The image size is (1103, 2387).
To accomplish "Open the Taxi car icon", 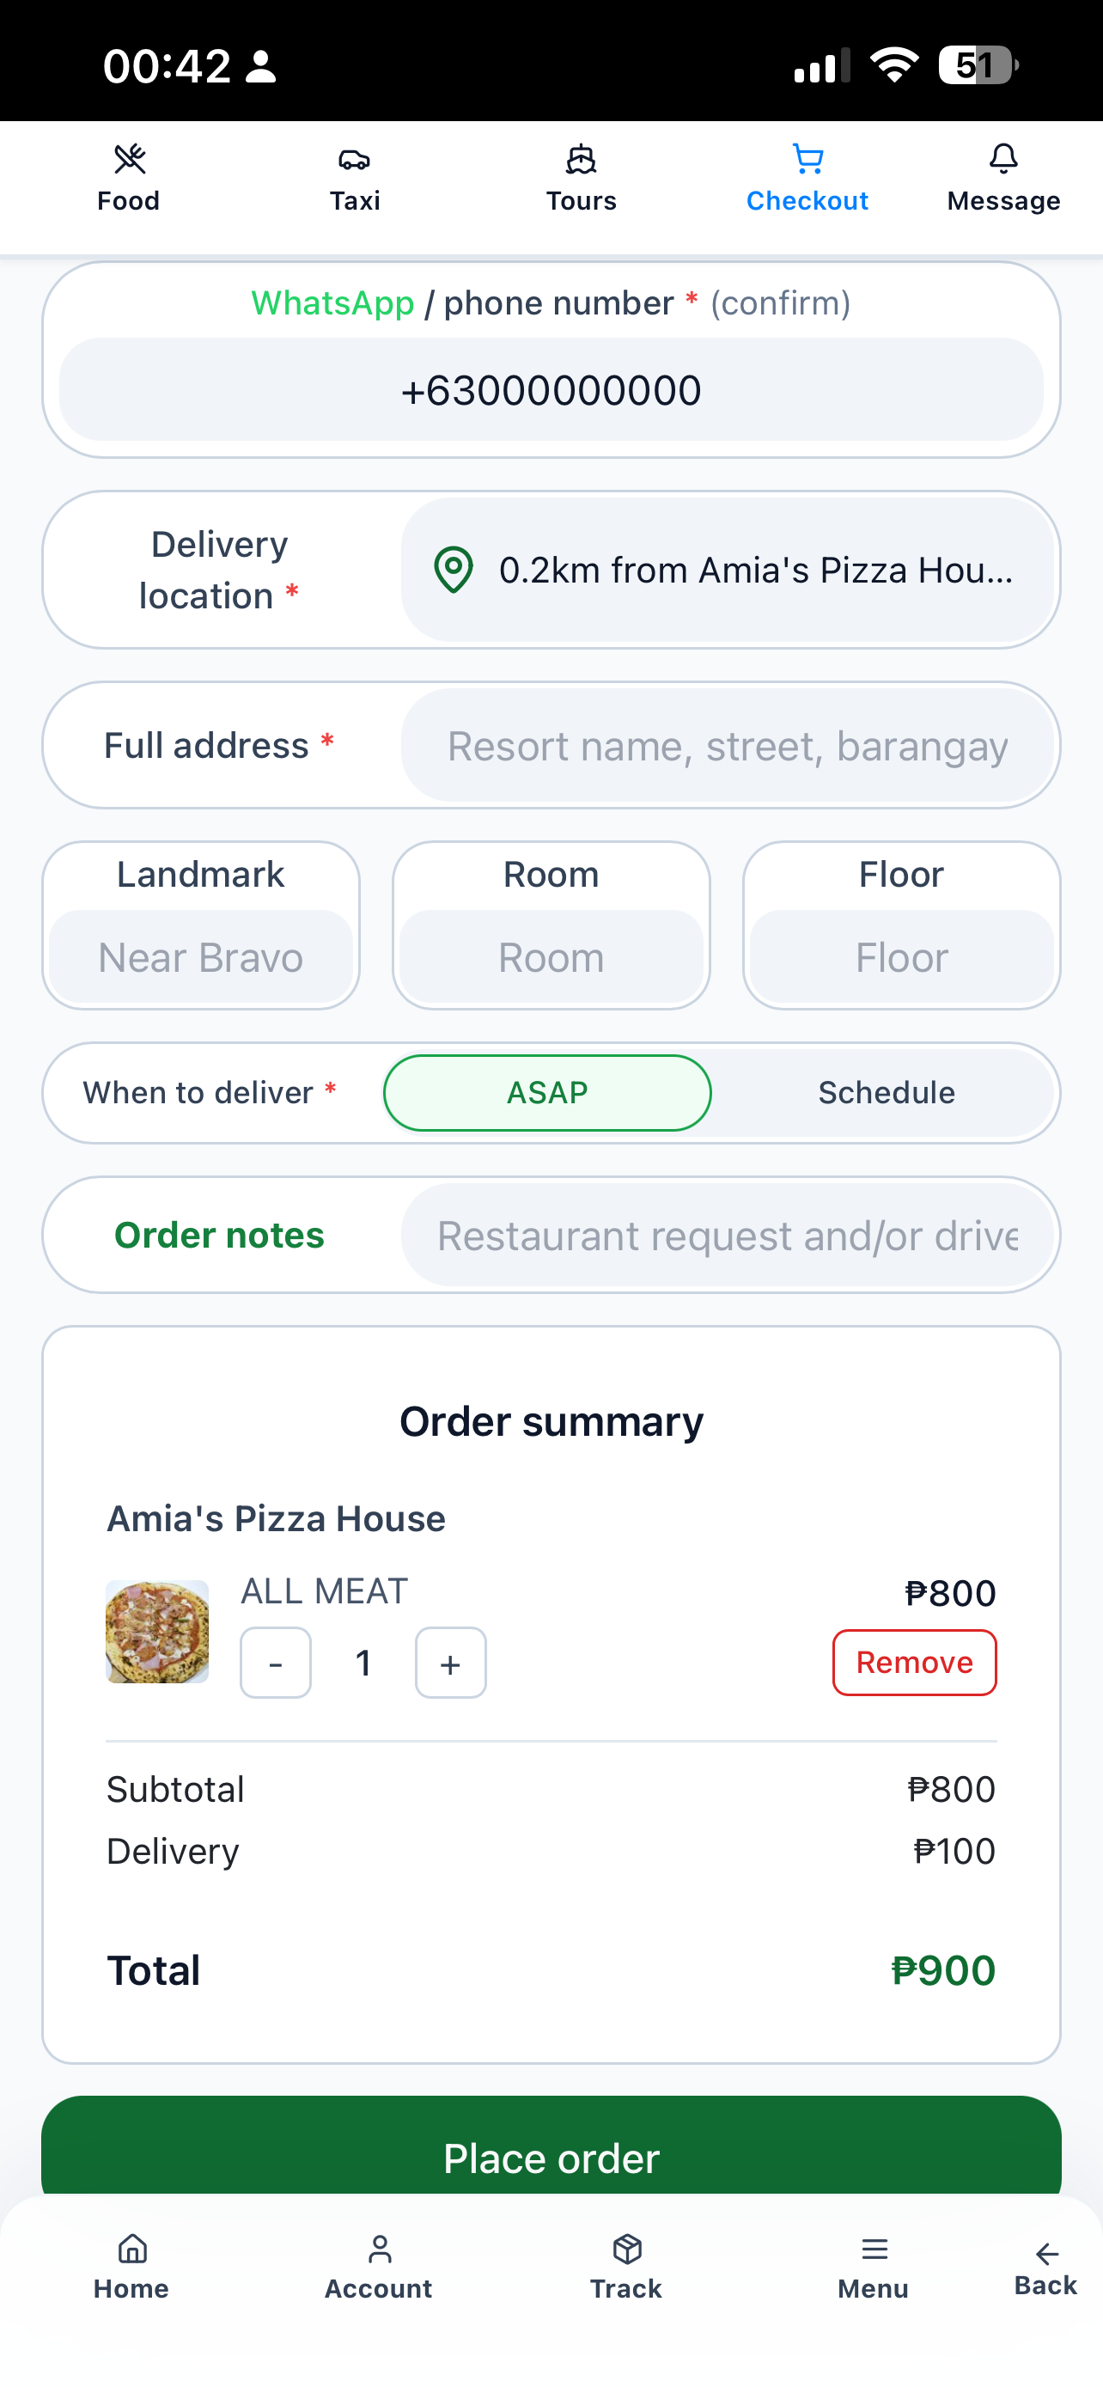I will point(355,159).
